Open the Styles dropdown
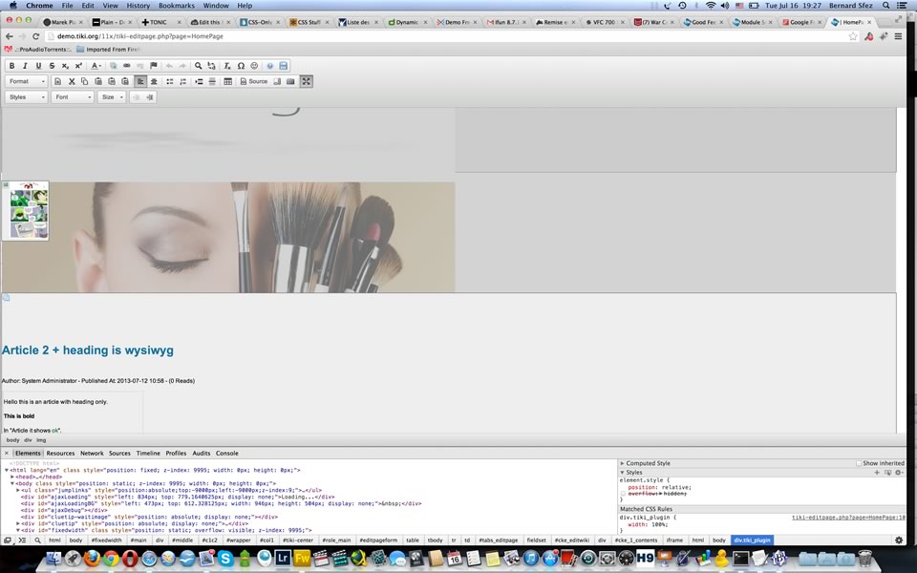 (x=27, y=97)
